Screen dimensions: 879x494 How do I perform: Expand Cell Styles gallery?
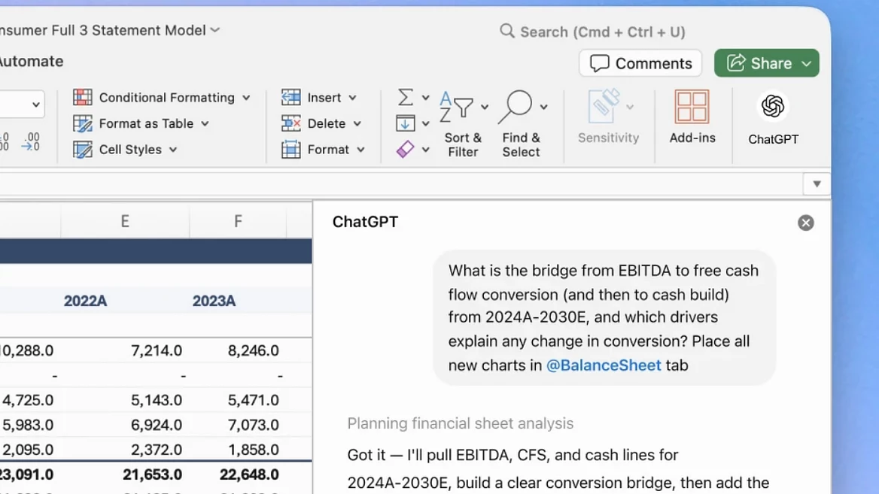(x=173, y=150)
